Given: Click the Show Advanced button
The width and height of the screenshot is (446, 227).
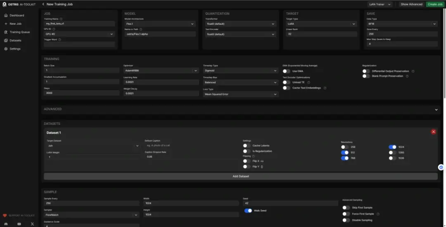Looking at the screenshot, I should click(x=411, y=4).
